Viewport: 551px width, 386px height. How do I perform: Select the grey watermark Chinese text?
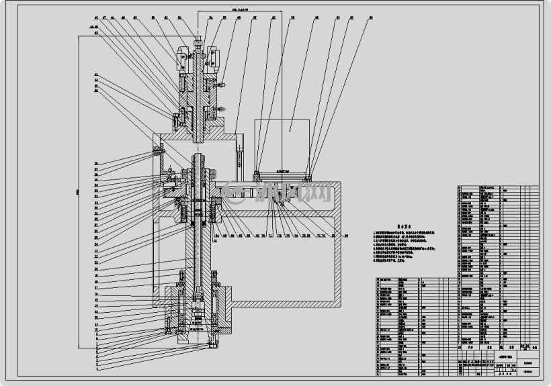pos(293,192)
